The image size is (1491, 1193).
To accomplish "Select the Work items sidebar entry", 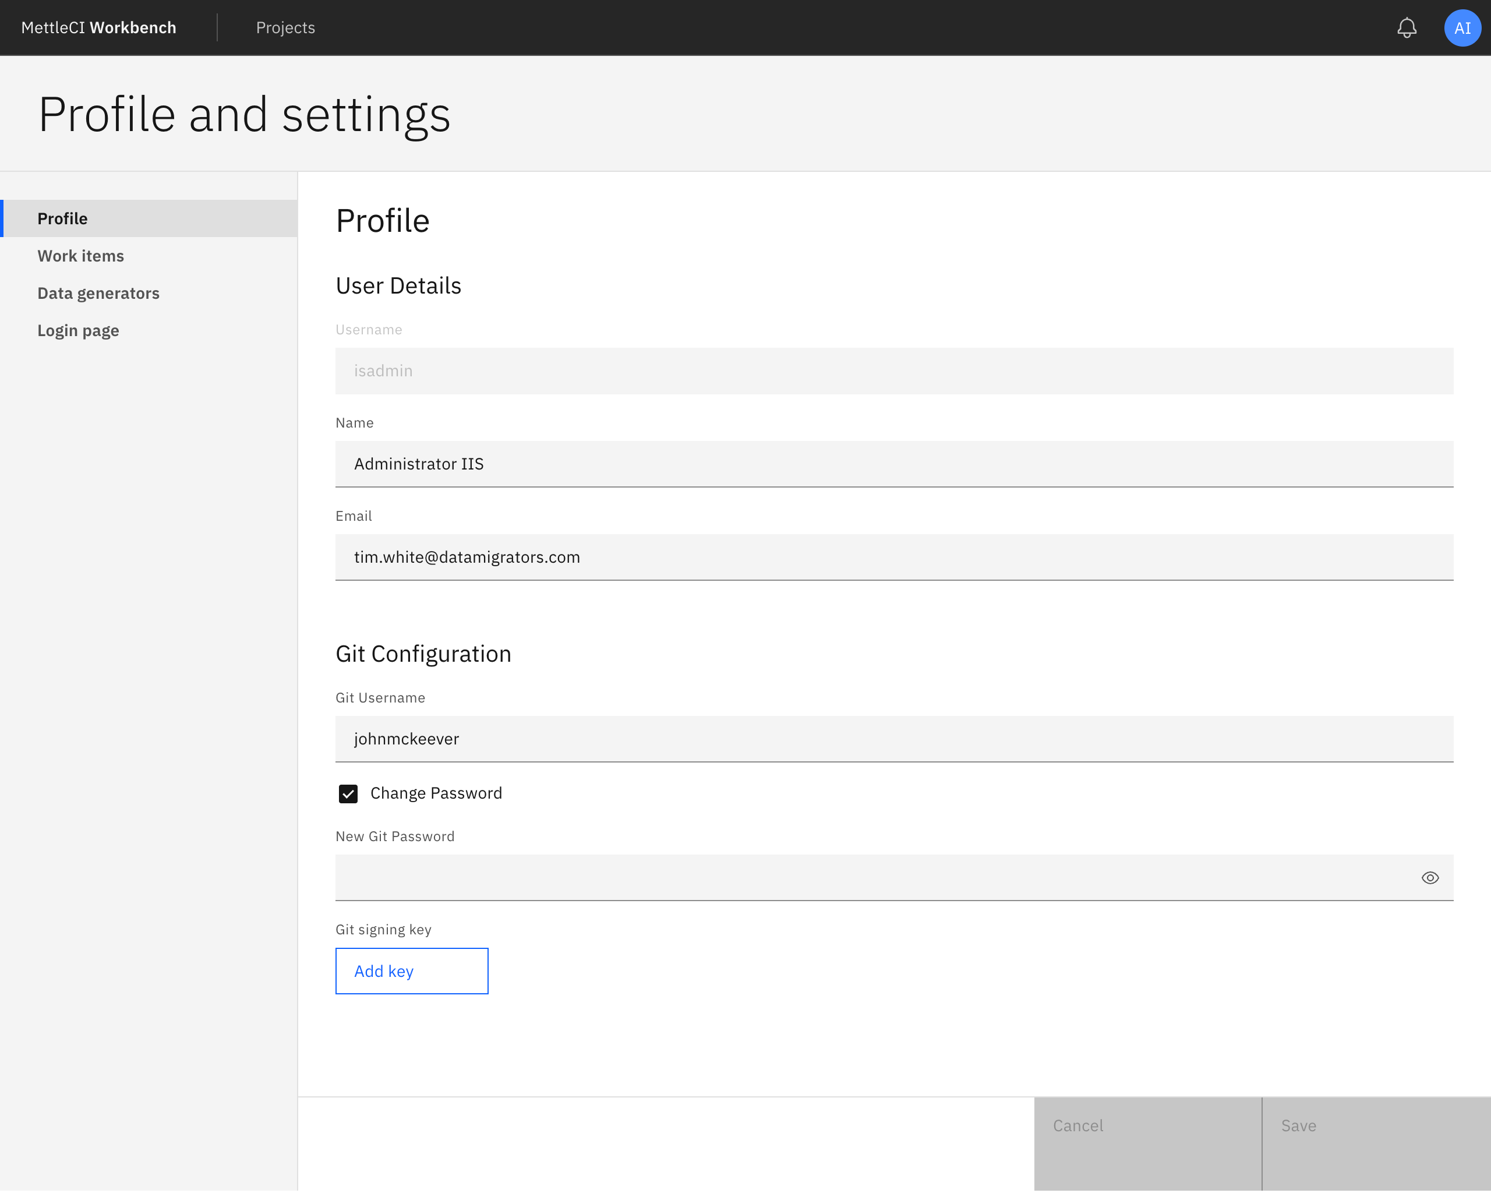I will 81,255.
